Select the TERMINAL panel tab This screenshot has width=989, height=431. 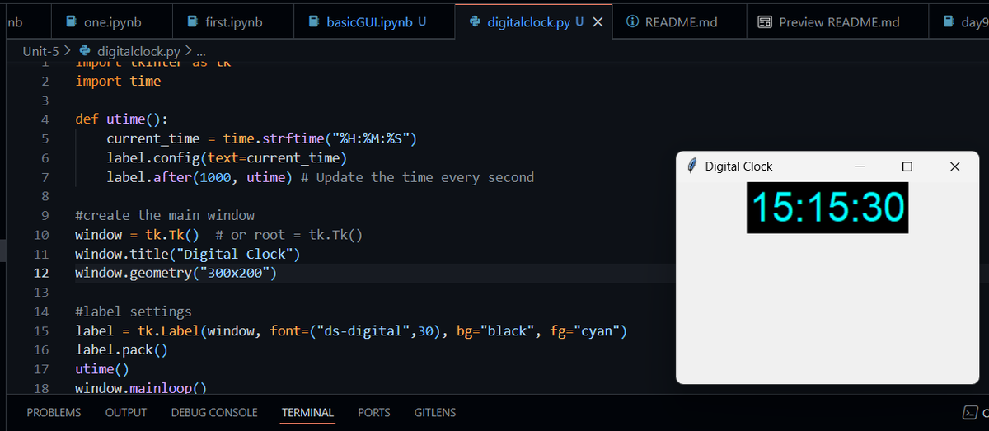pyautogui.click(x=307, y=412)
